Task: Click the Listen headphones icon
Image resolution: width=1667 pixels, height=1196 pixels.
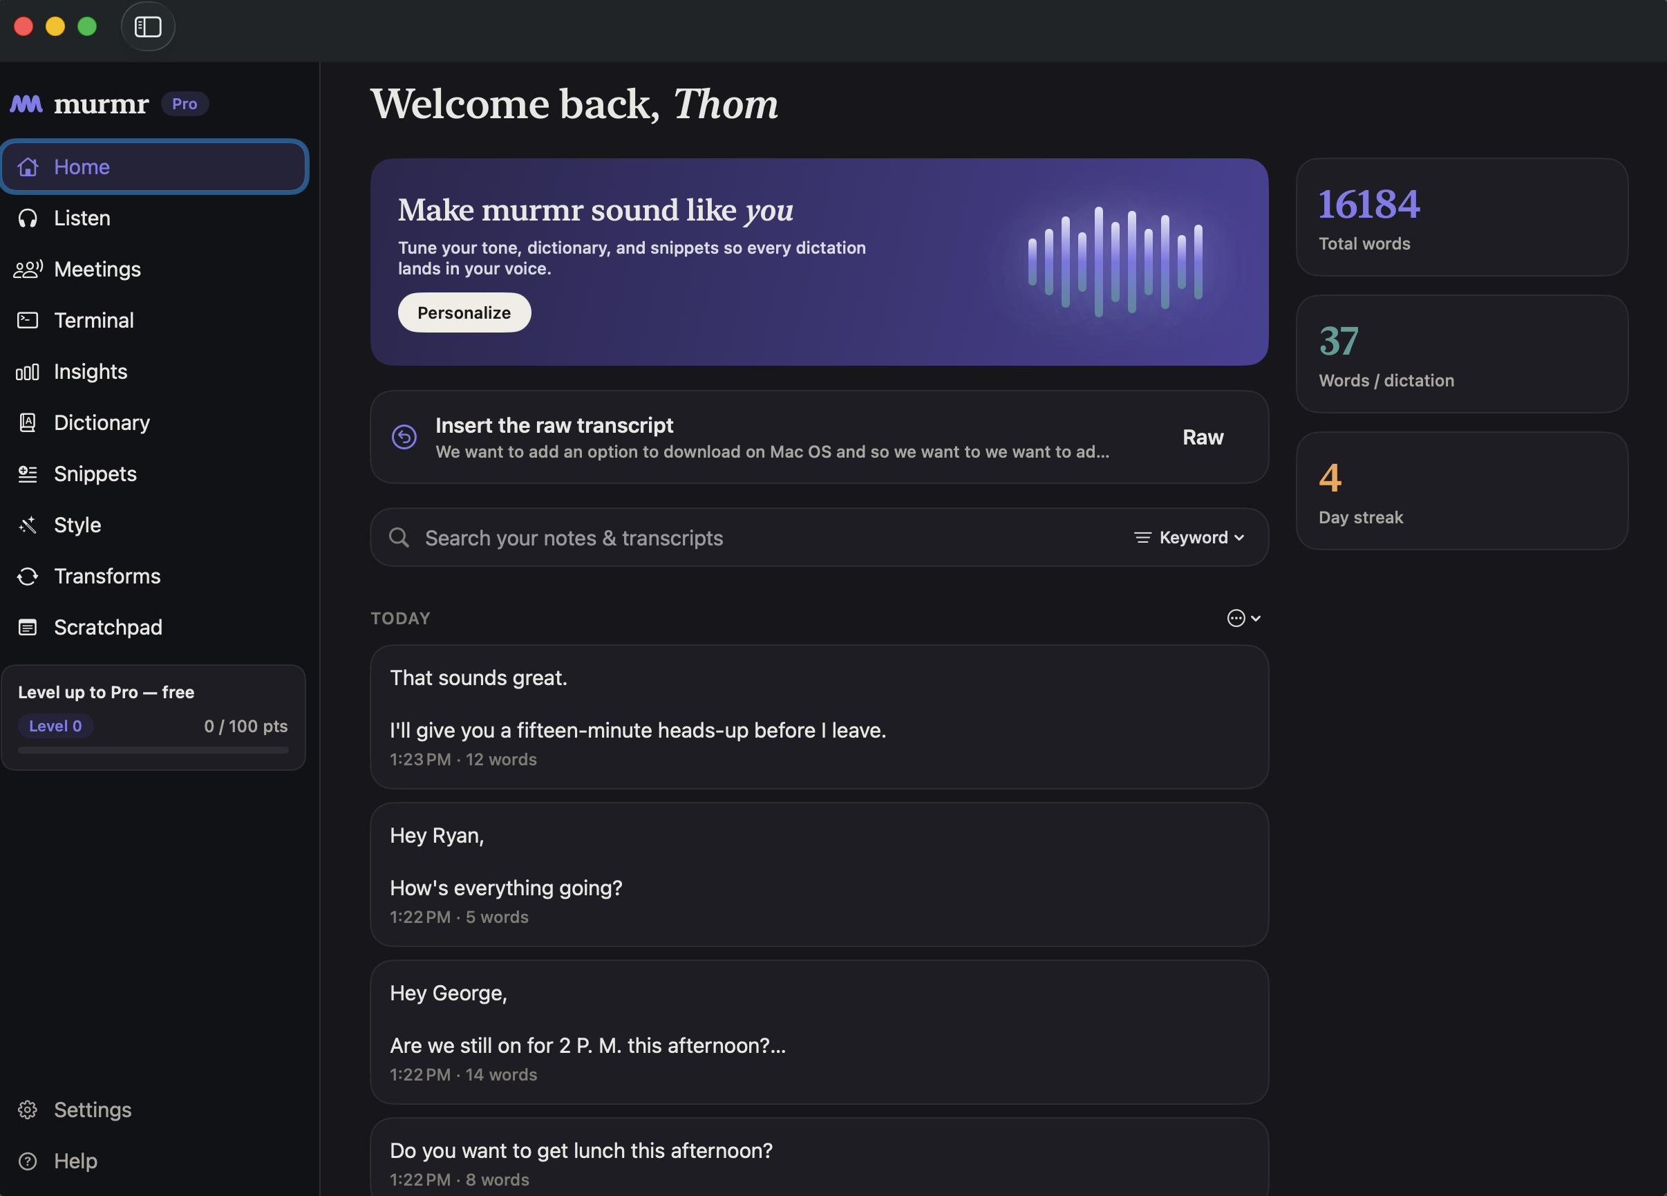Action: [28, 218]
